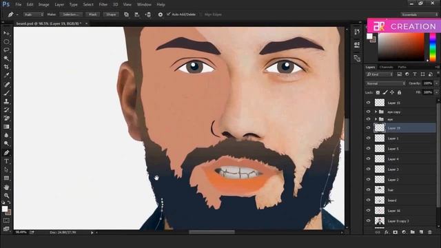Open the blend mode Normal dropdown

coord(385,83)
